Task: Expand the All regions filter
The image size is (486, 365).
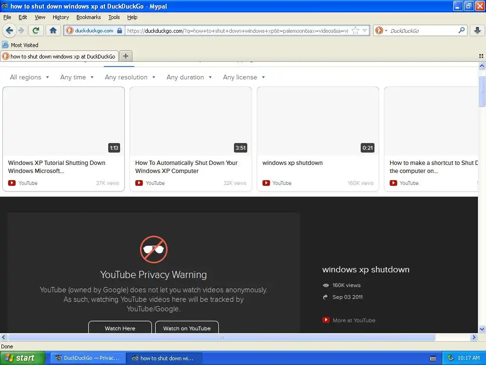Action: coord(29,77)
